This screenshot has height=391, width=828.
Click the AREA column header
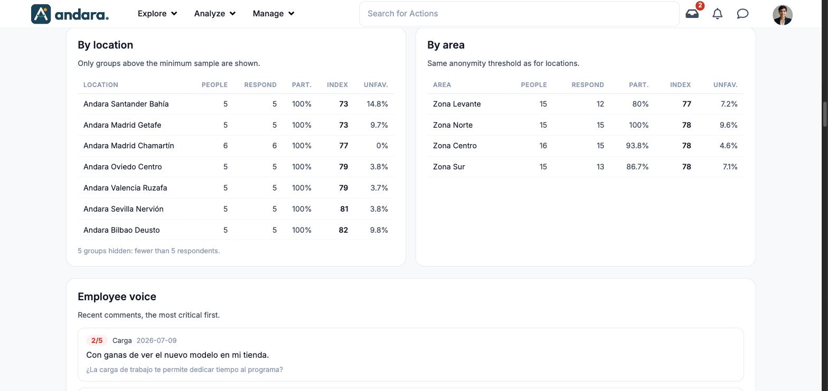click(442, 85)
